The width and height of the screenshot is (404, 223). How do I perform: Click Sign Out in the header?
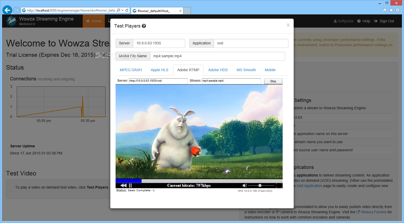click(384, 21)
